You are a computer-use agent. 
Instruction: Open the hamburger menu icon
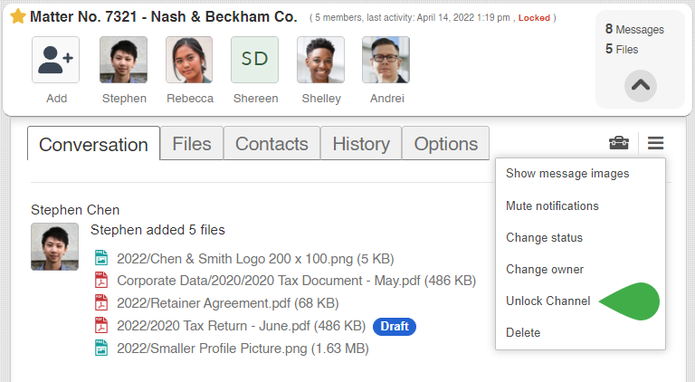click(x=656, y=143)
